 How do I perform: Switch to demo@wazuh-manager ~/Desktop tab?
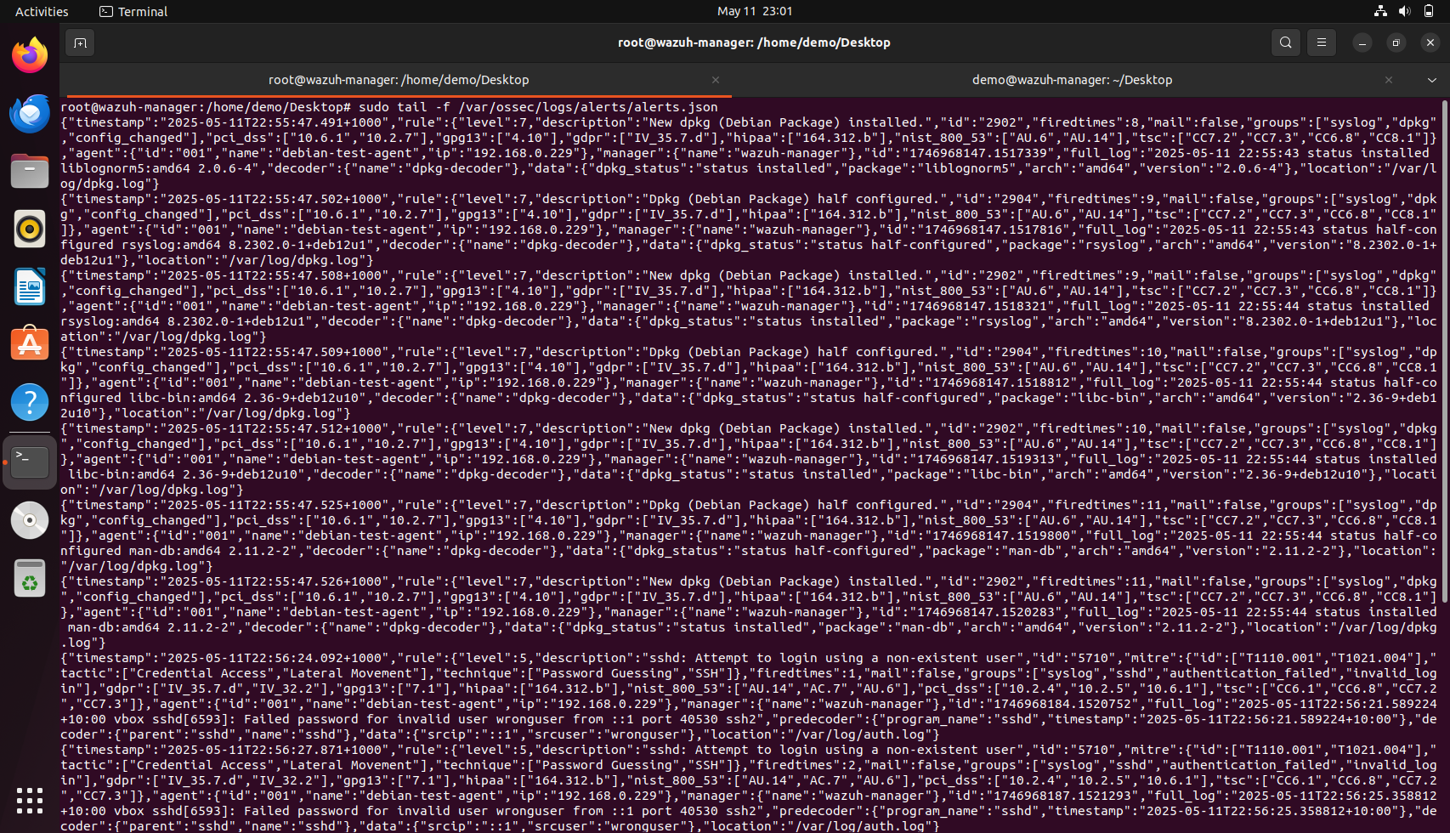pyautogui.click(x=1072, y=80)
